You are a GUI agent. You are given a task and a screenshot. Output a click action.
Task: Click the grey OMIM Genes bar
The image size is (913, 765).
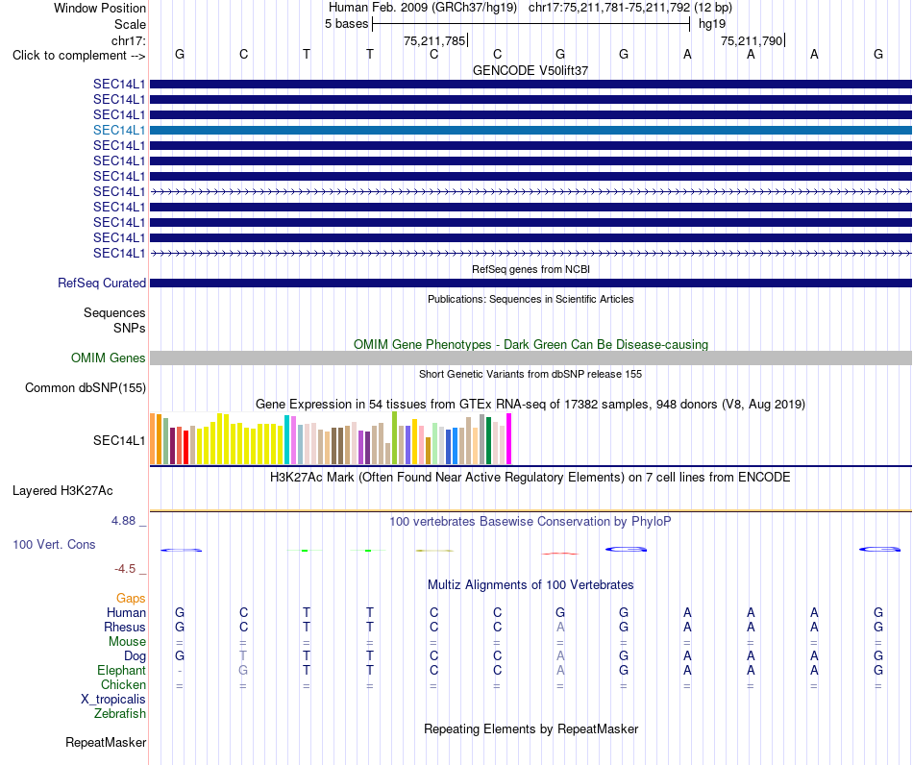(x=531, y=358)
